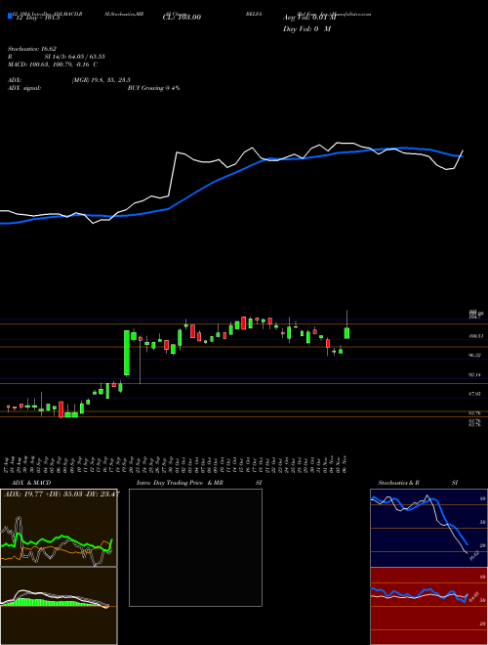
Task: Click the 96.22 price axis label
Action: pos(475,355)
